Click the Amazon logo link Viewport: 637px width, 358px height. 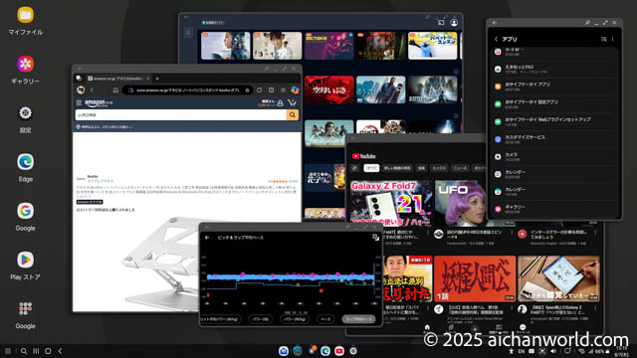pos(99,103)
